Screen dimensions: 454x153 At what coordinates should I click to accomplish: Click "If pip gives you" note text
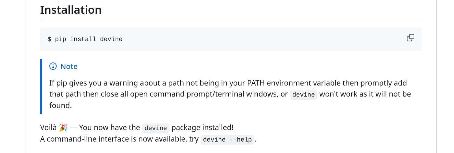[73, 83]
